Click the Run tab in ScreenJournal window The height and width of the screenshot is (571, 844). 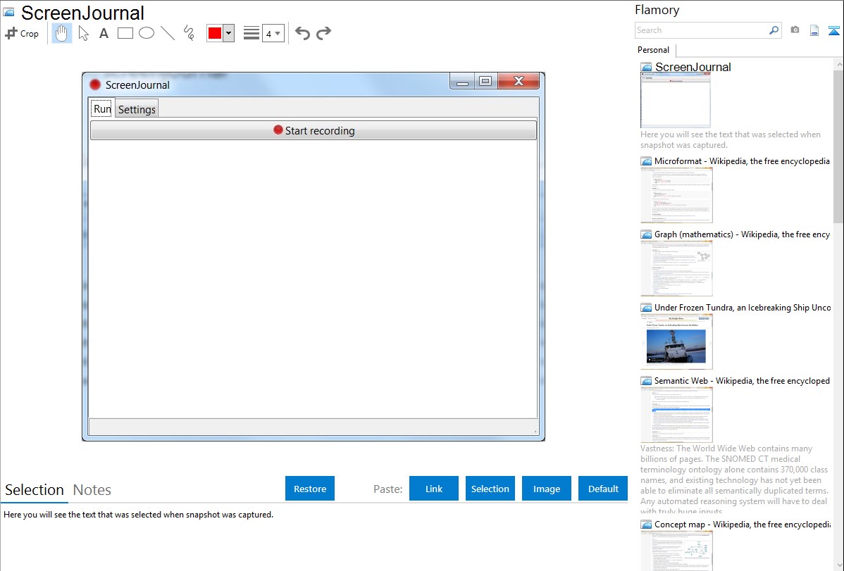point(101,108)
